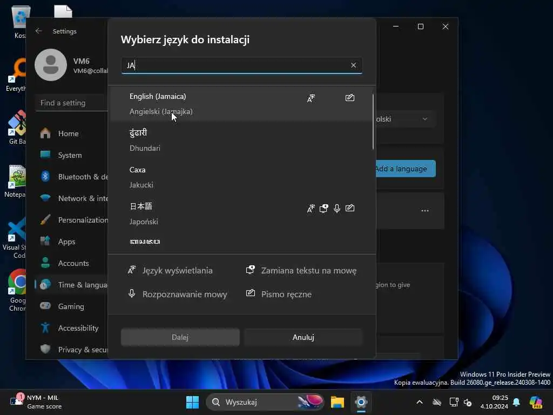Screen dimensions: 553x415
Task: Click the Copilot preview taskbar icon
Action: pyautogui.click(x=536, y=402)
